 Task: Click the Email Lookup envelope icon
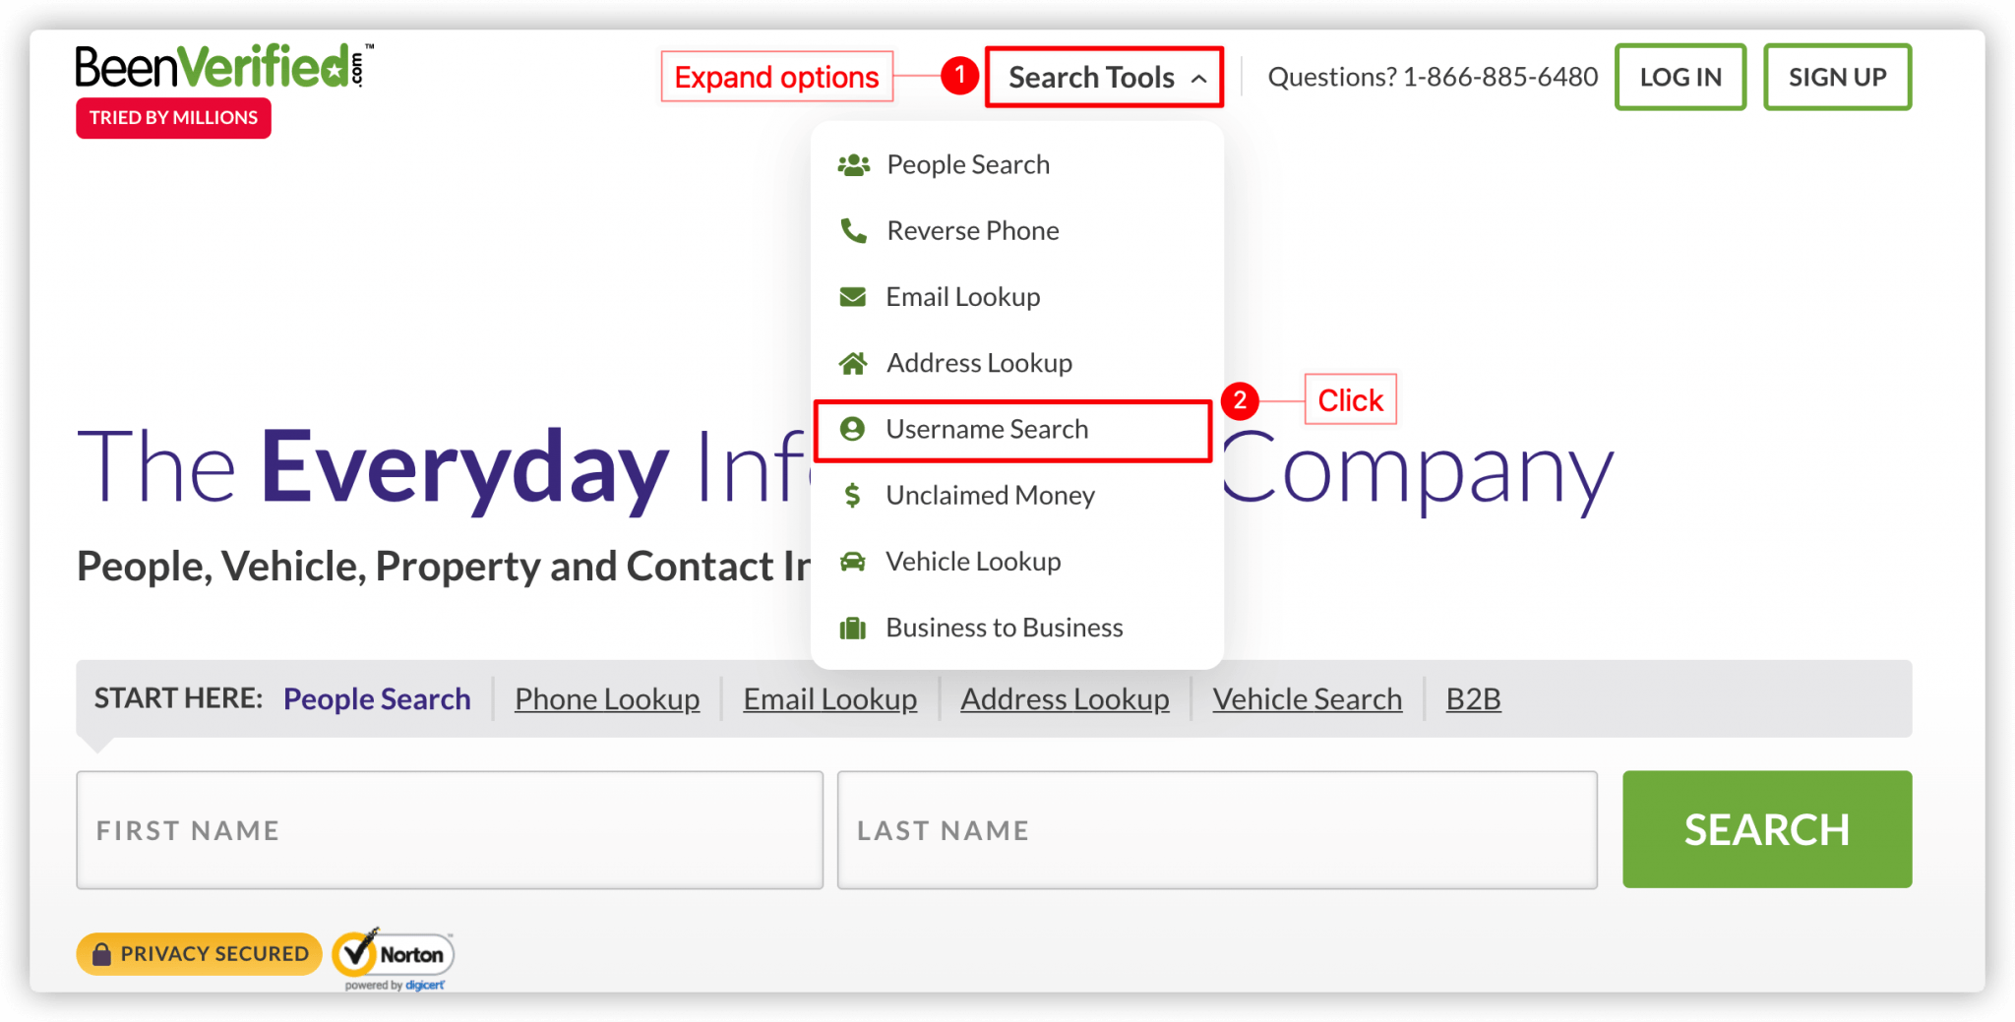point(853,297)
